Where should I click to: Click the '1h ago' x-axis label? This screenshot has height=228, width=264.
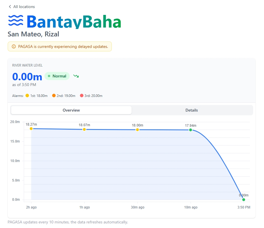(85, 207)
